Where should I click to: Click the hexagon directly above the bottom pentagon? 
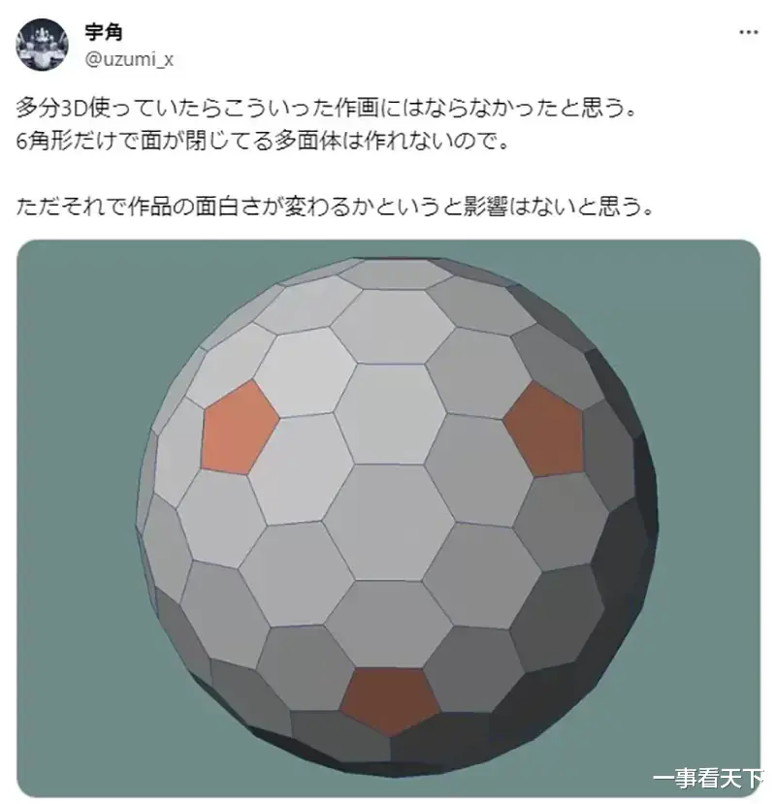[389, 624]
